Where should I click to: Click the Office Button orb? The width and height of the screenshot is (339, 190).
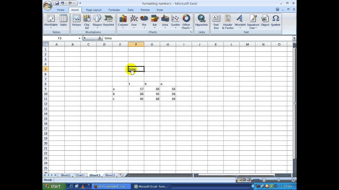tap(48, 5)
